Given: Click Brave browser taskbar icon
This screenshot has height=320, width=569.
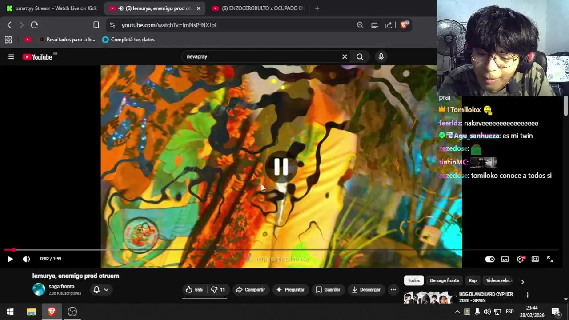Looking at the screenshot, I should (52, 312).
